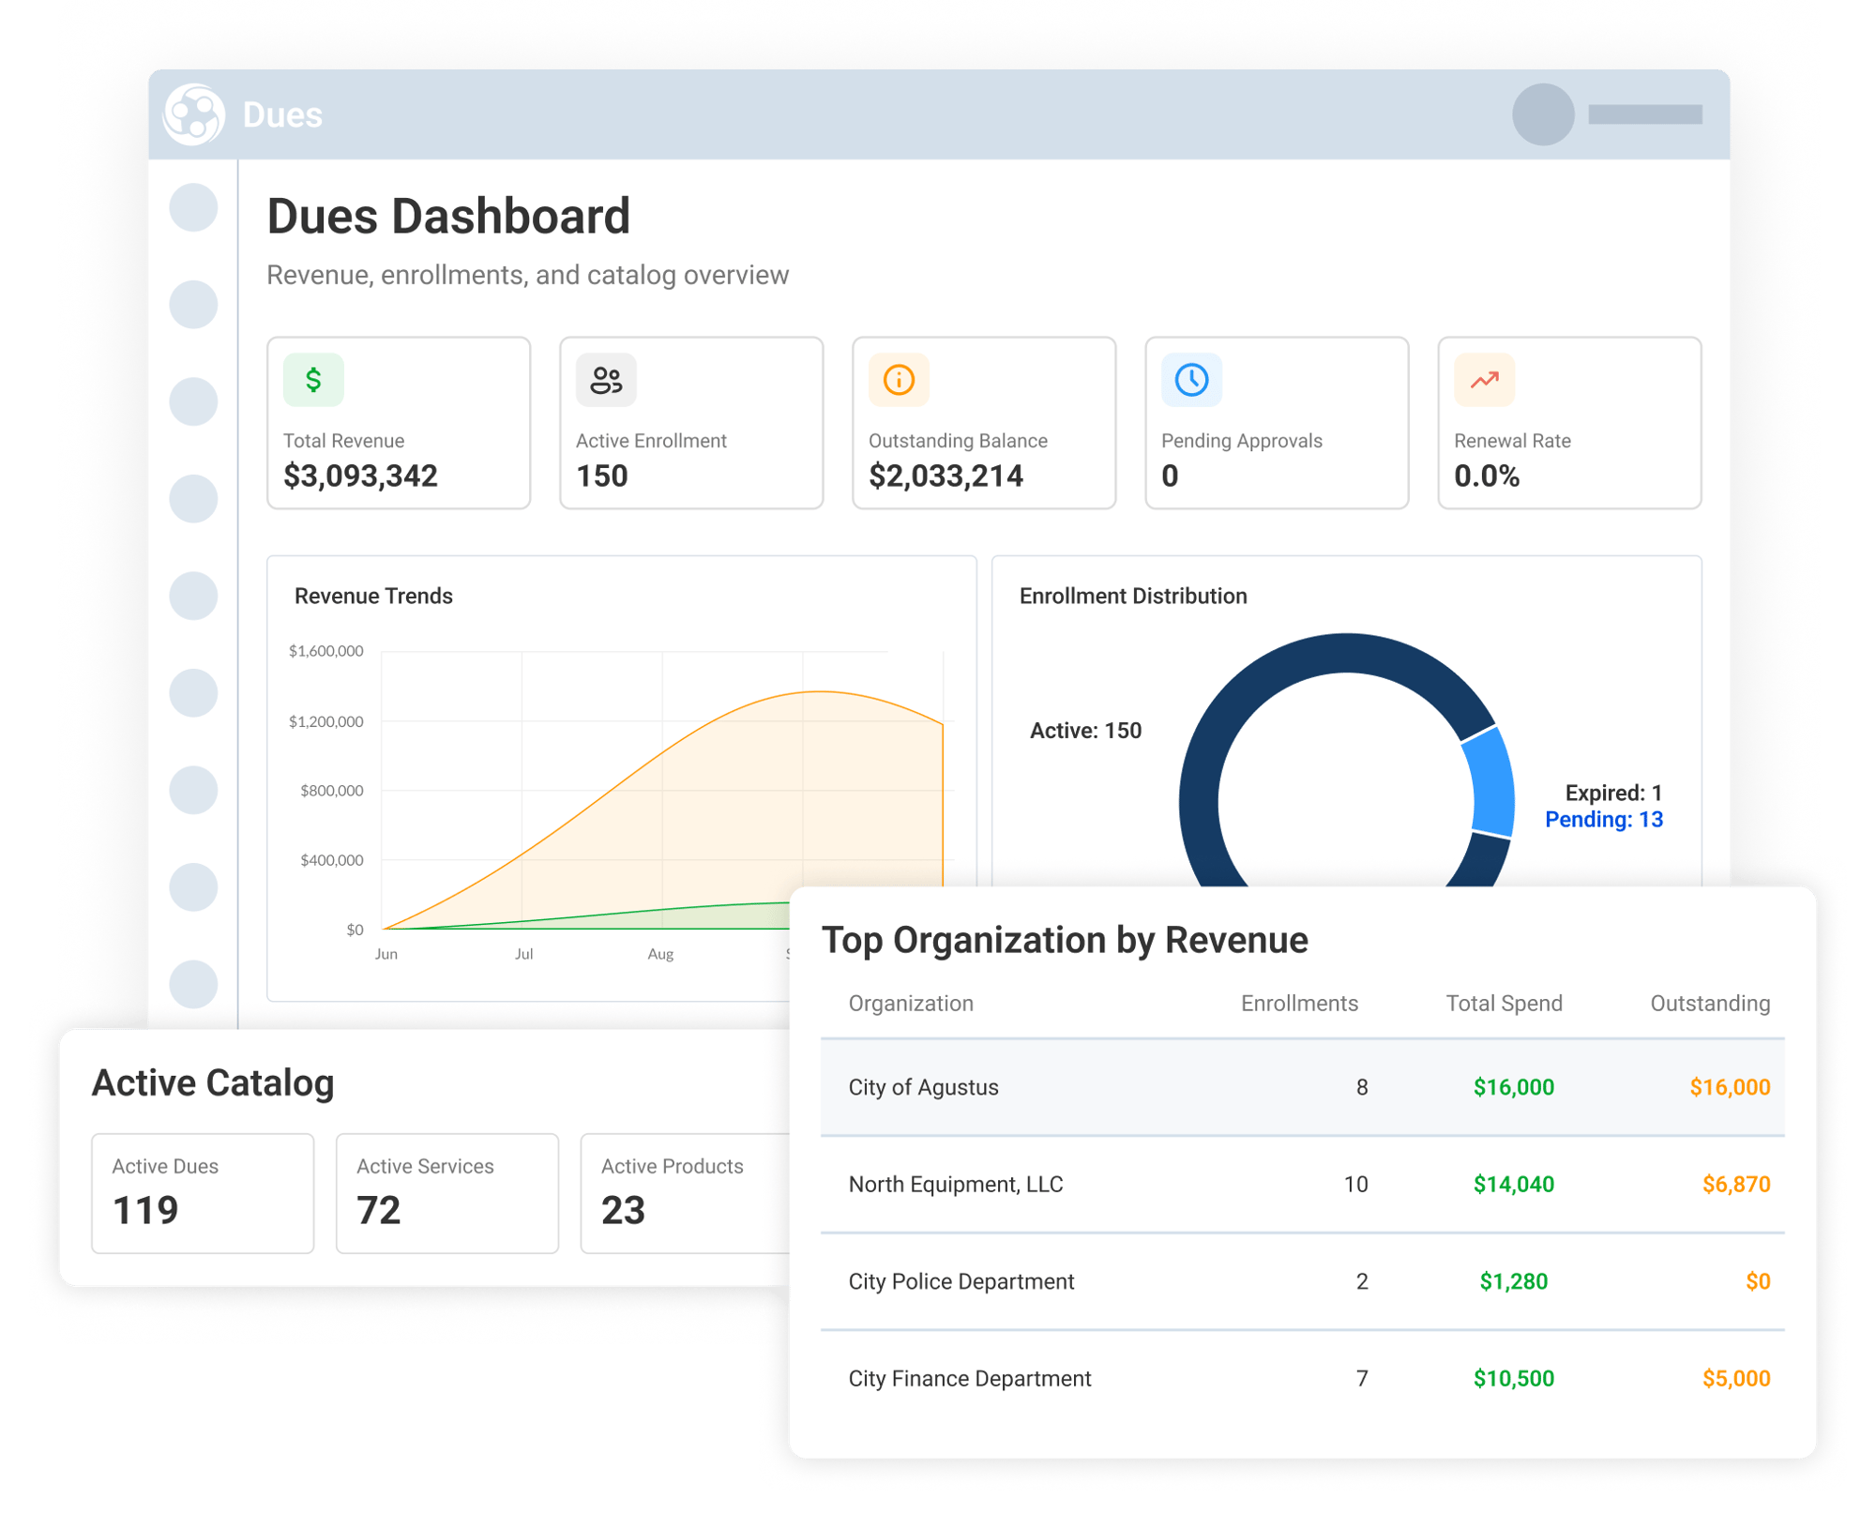The image size is (1876, 1528).
Task: Click the people Active Enrollment icon
Action: (606, 380)
